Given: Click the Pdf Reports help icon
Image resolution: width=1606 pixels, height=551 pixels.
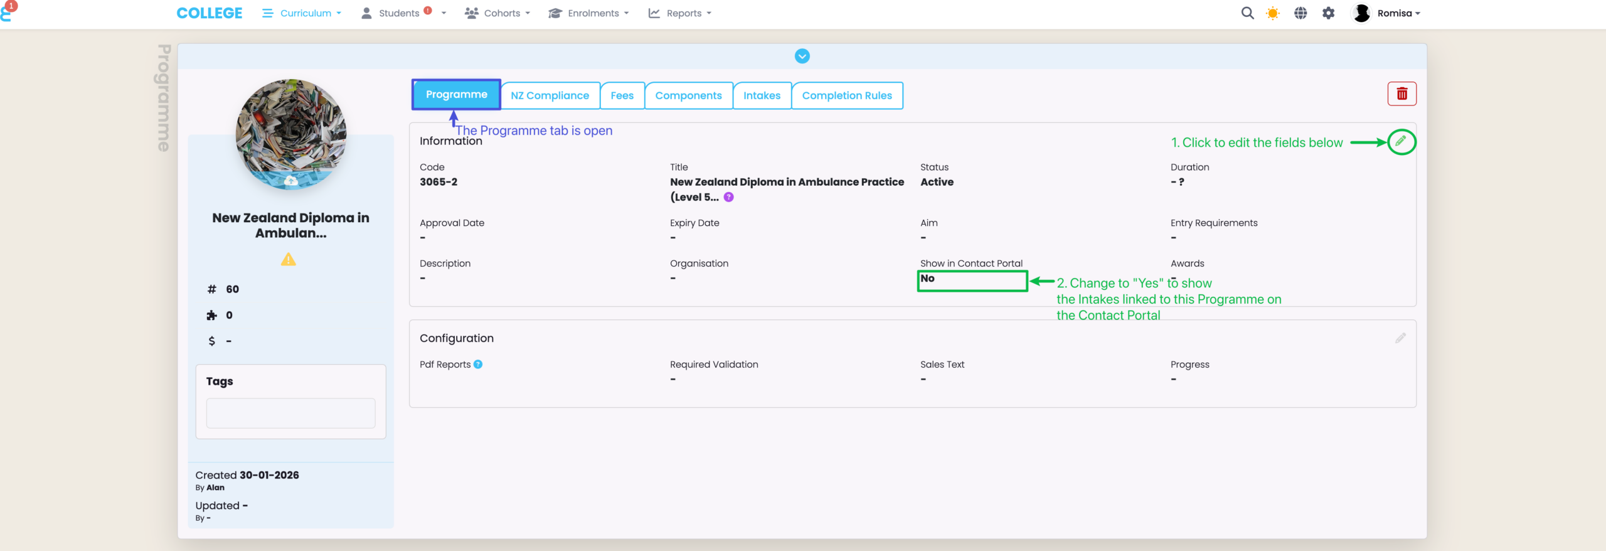Looking at the screenshot, I should point(478,365).
